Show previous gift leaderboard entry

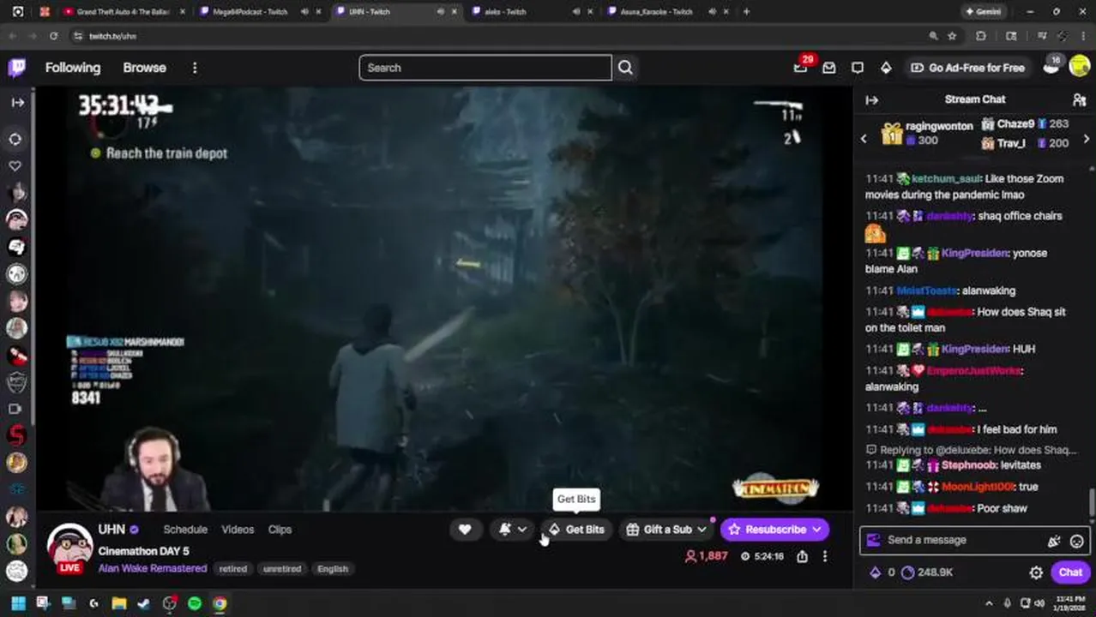(864, 139)
